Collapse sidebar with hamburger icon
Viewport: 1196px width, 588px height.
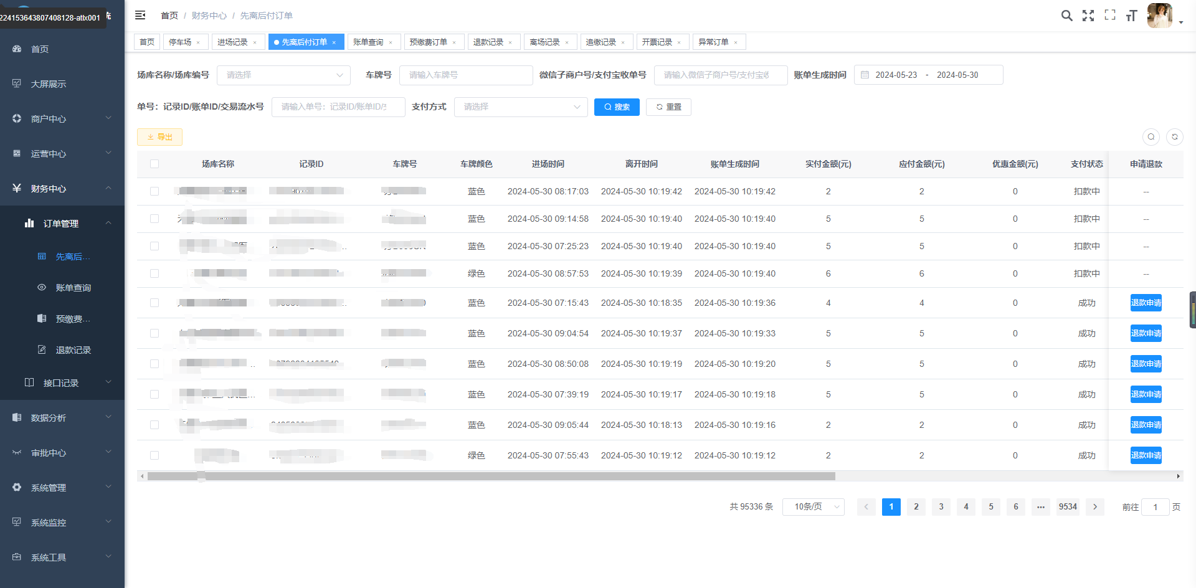(x=140, y=15)
